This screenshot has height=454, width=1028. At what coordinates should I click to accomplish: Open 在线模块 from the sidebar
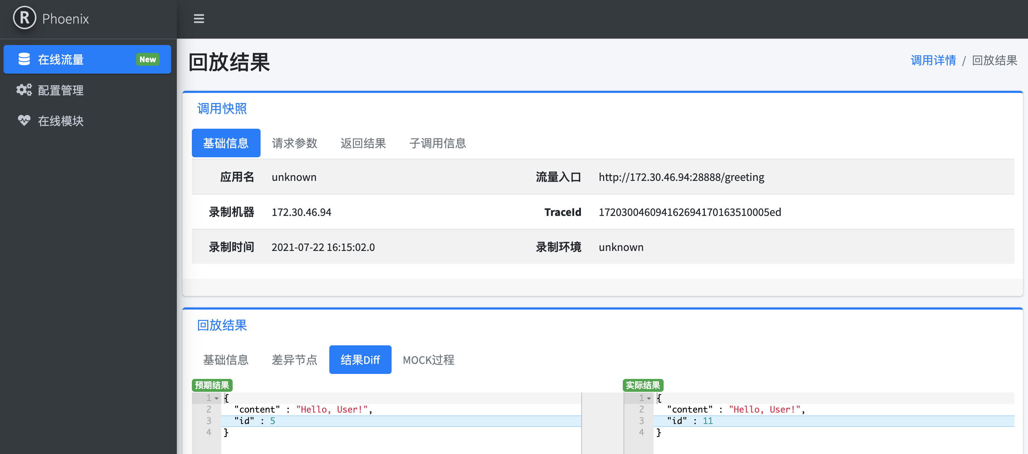click(x=60, y=121)
